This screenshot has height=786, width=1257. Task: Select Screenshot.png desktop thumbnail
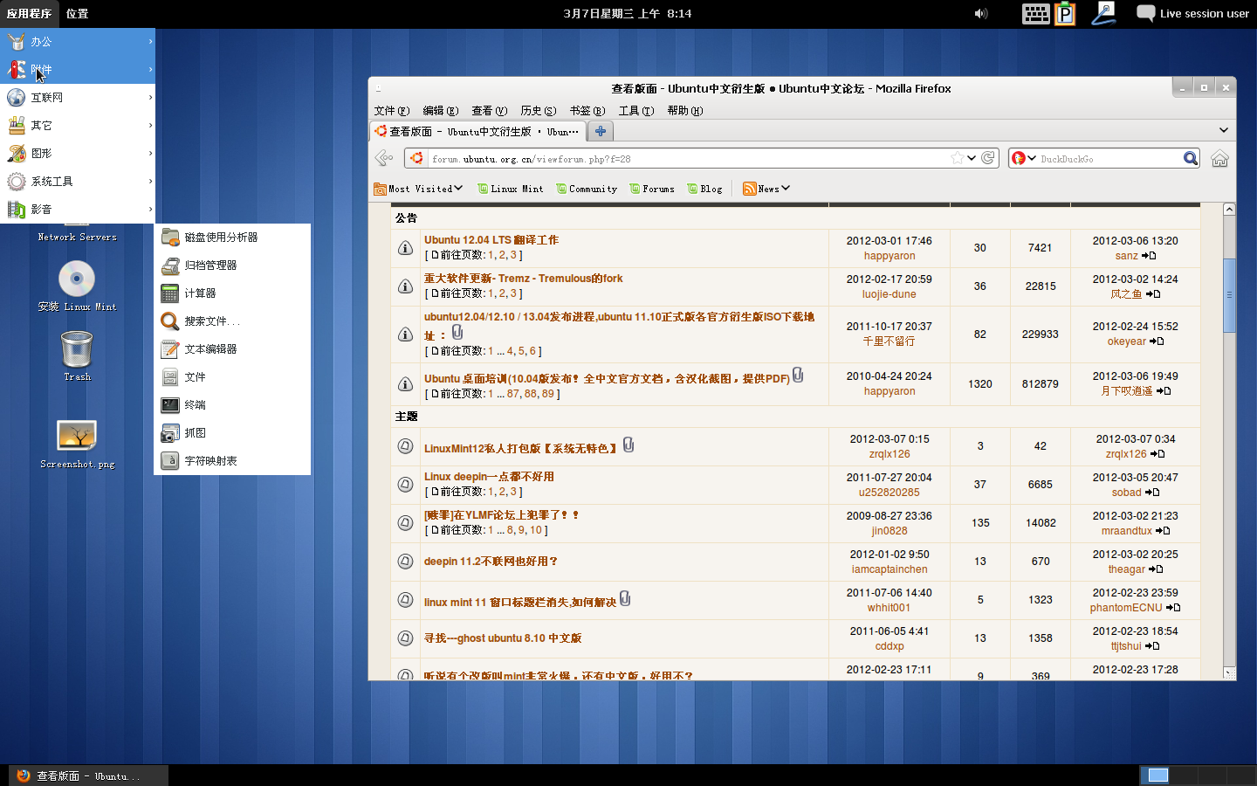(77, 445)
